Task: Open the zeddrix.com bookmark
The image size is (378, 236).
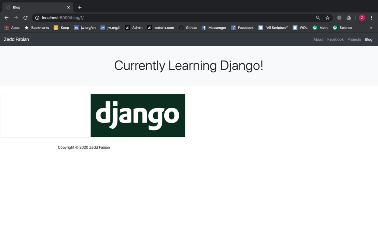Action: click(x=161, y=28)
